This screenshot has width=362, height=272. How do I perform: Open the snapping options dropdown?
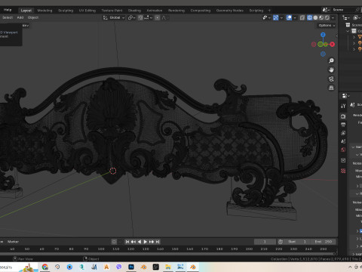point(148,17)
